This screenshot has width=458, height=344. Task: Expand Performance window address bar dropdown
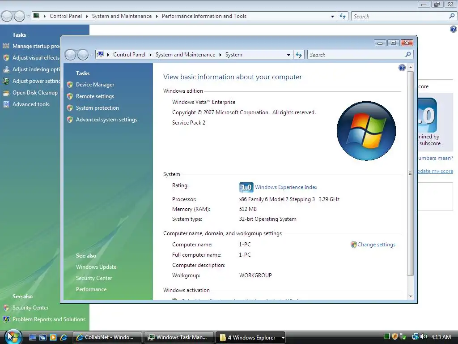(x=332, y=17)
